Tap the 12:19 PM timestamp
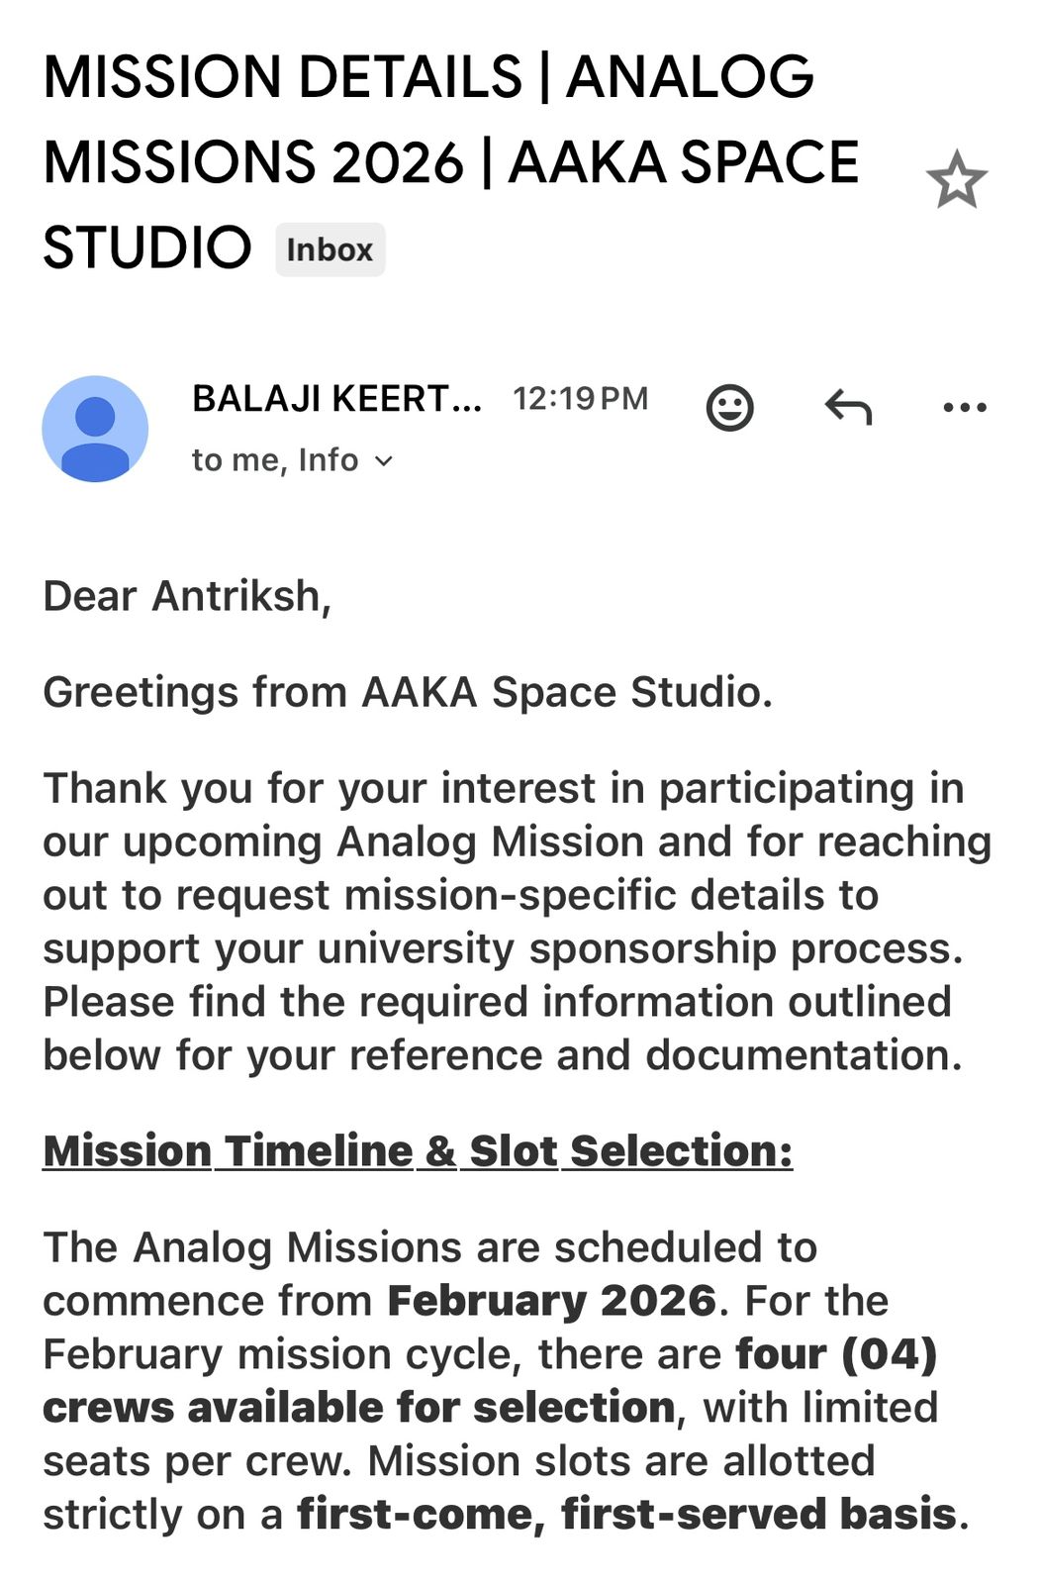 point(580,399)
